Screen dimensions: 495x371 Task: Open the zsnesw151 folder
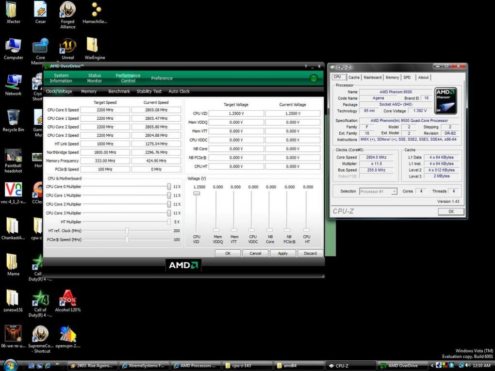click(x=13, y=301)
